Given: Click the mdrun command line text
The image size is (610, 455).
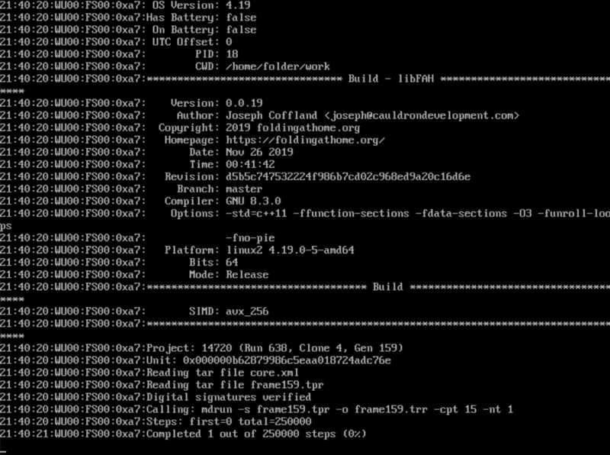Looking at the screenshot, I should 357,409.
